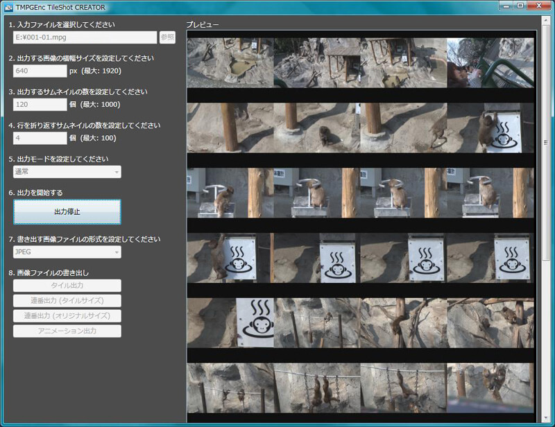This screenshot has width=555, height=427.
Task: Select the top-right thumbnail with person
Action: tap(490, 62)
